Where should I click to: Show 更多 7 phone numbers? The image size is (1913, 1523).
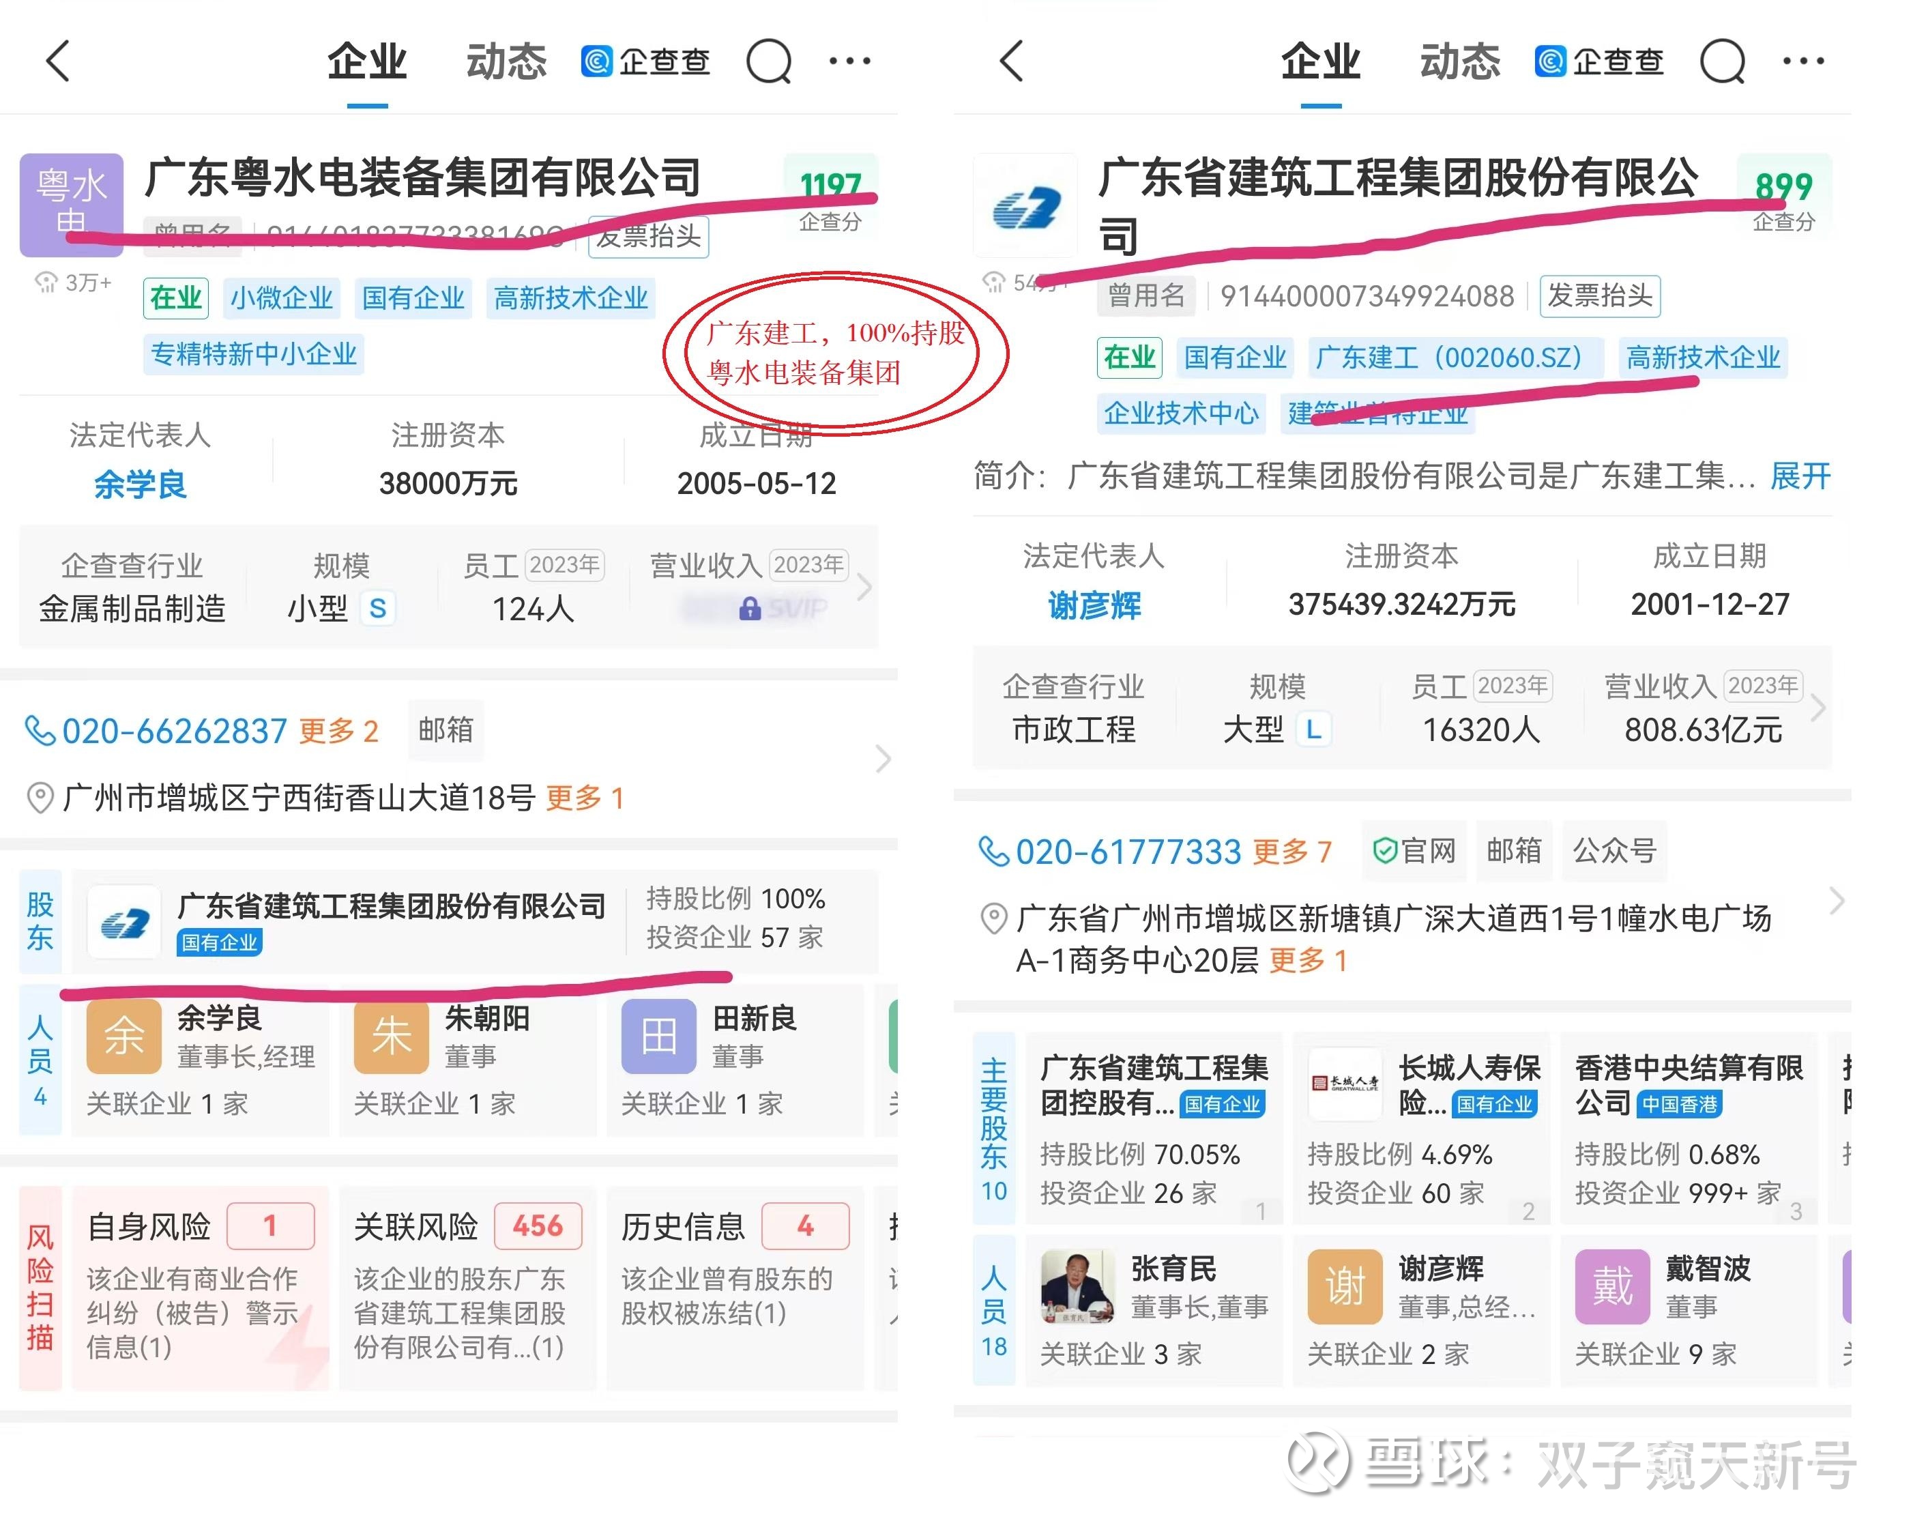tap(1293, 852)
